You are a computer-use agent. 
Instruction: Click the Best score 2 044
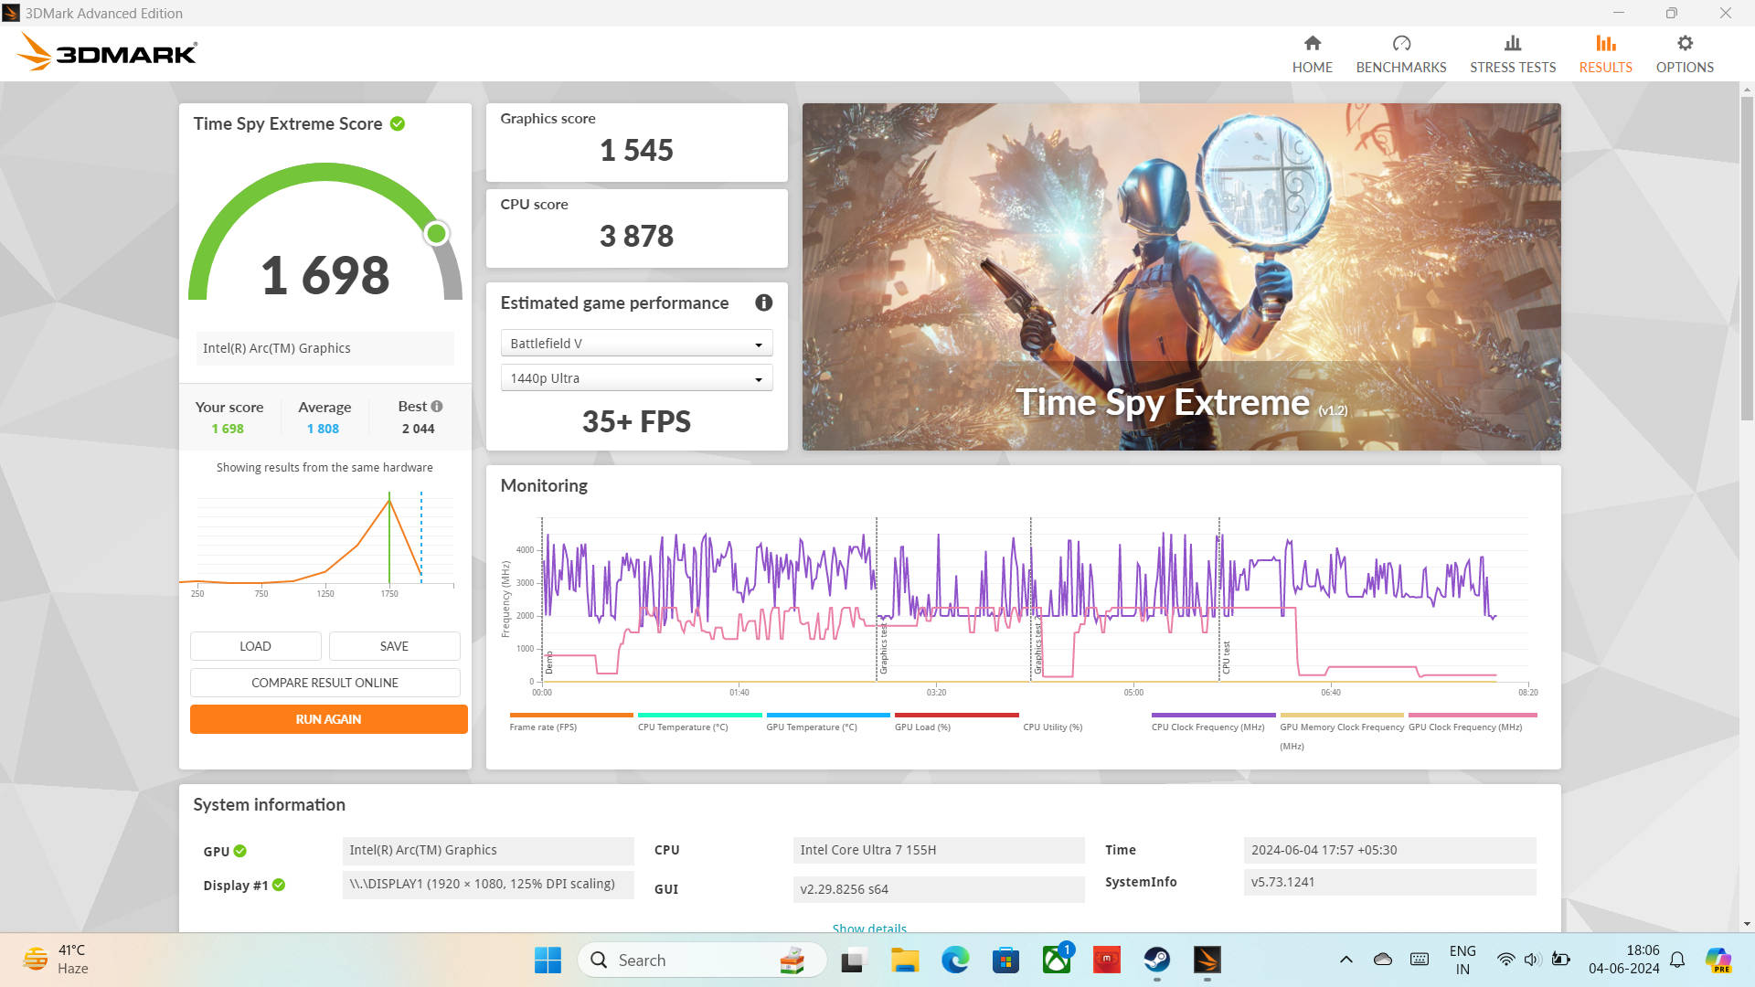click(x=418, y=429)
